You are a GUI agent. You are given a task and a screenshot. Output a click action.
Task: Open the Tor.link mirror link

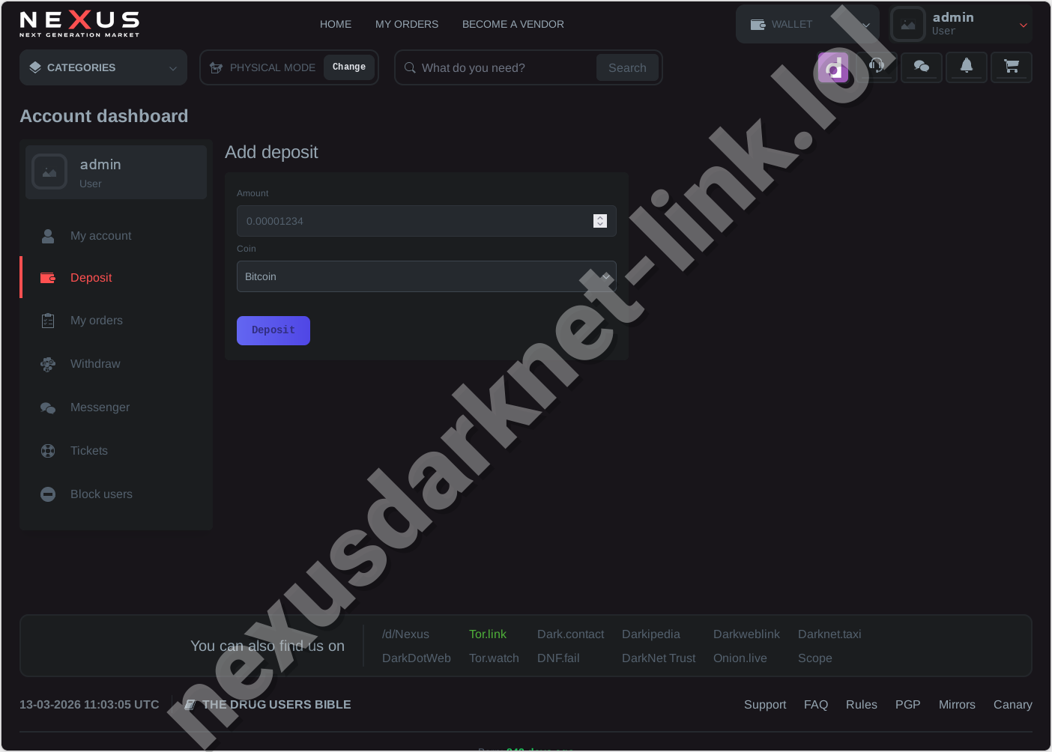coord(488,634)
